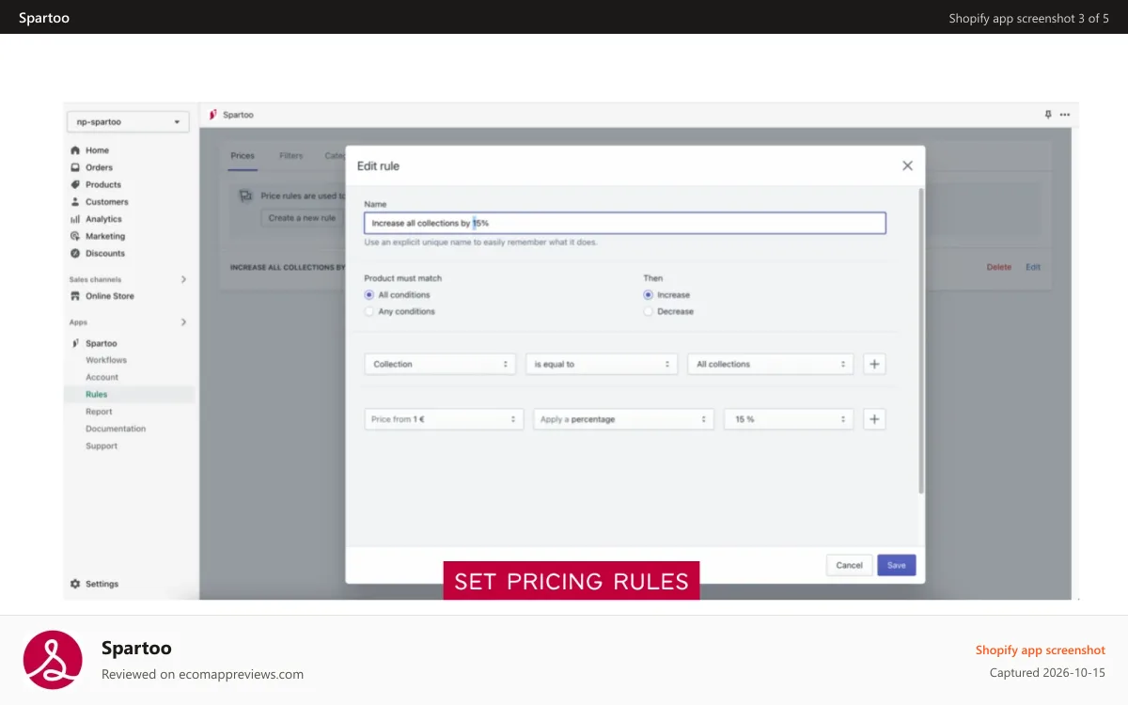Select Rules in the Spartoo submenu
1128x705 pixels.
(x=96, y=395)
